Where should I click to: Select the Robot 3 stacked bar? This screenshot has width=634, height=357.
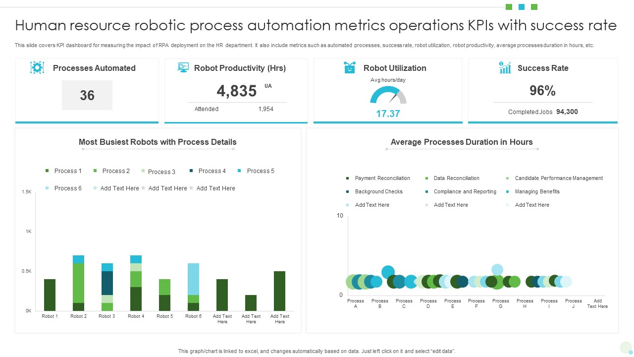pyautogui.click(x=107, y=287)
